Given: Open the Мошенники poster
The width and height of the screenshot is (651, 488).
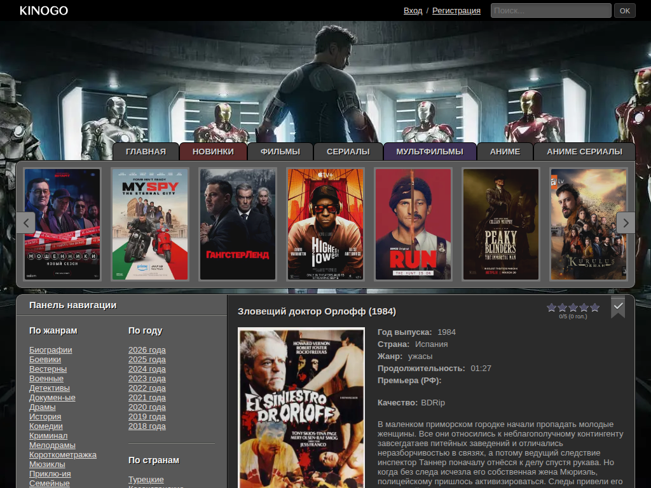Looking at the screenshot, I should tap(62, 224).
